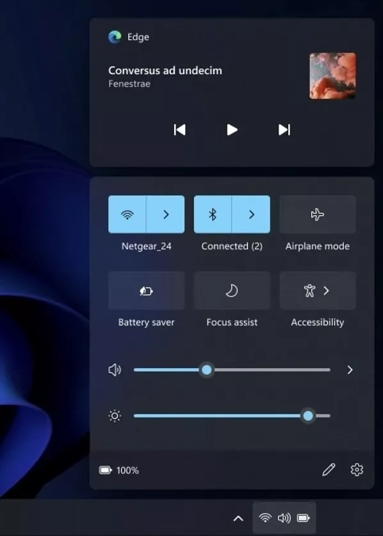This screenshot has height=536, width=383.
Task: Skip to the next track
Action: (x=284, y=130)
